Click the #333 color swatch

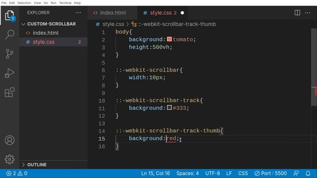[x=169, y=108]
